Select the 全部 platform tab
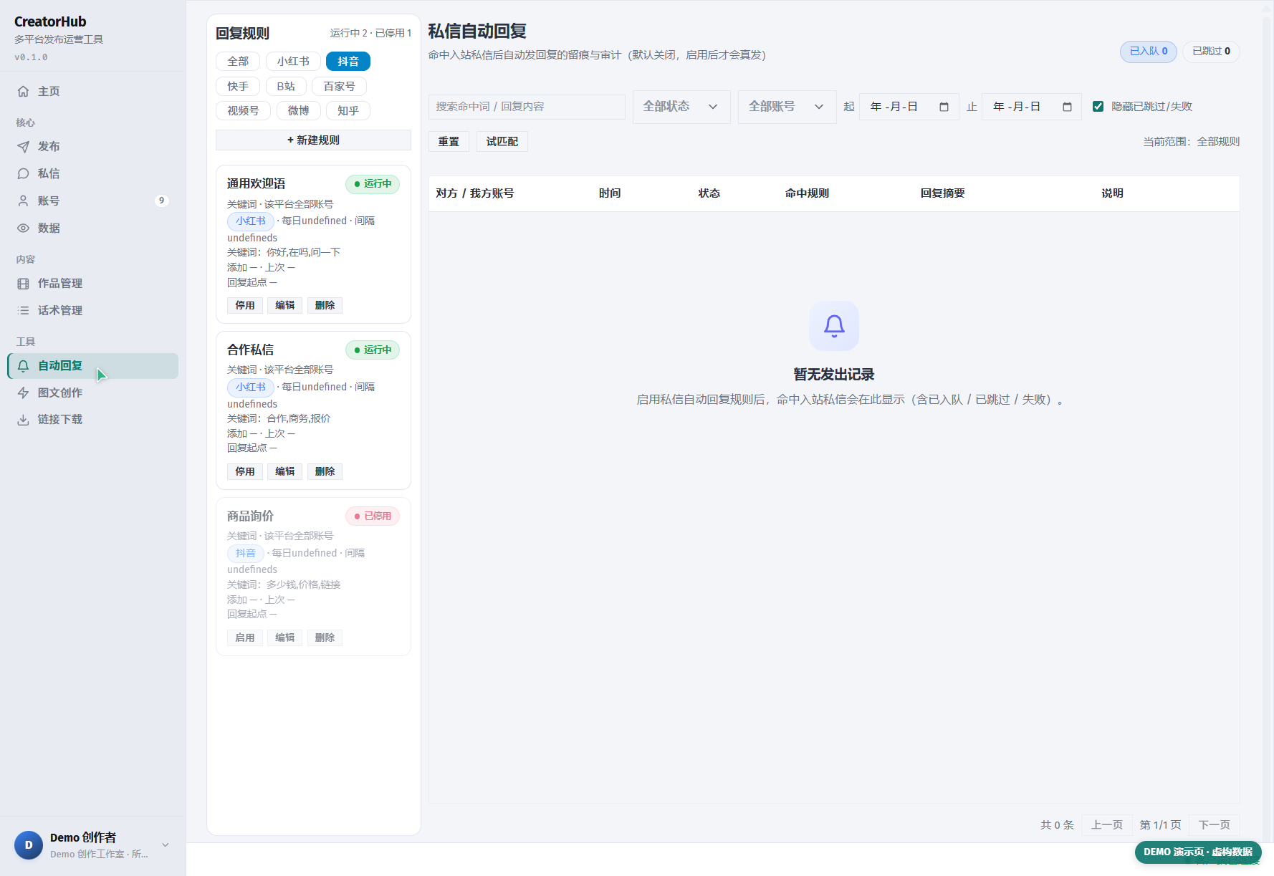Viewport: 1274px width, 876px height. [x=238, y=62]
